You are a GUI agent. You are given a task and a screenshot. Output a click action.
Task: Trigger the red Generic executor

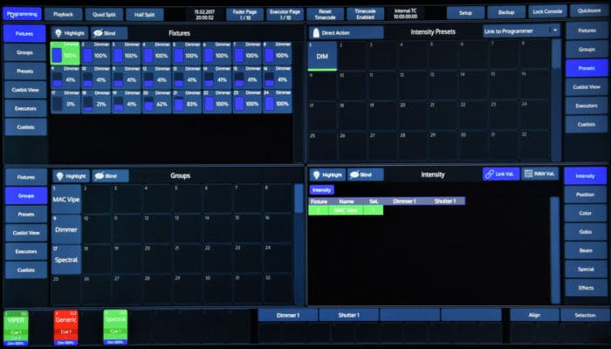pyautogui.click(x=67, y=328)
